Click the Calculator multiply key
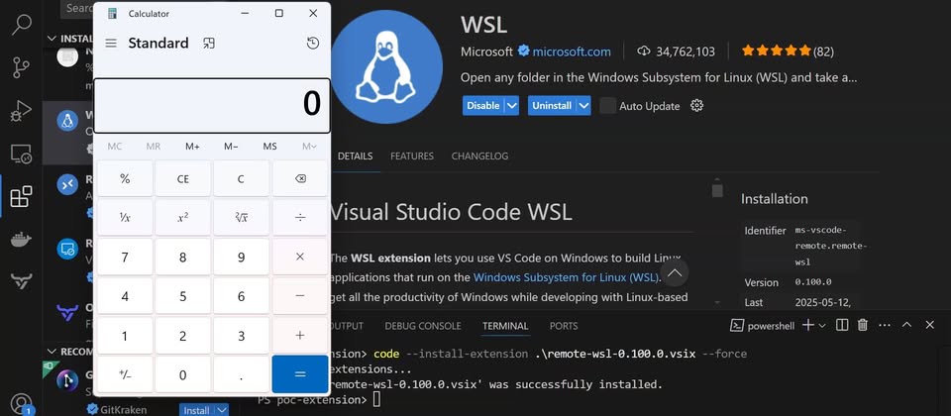The height and width of the screenshot is (416, 951). click(300, 257)
